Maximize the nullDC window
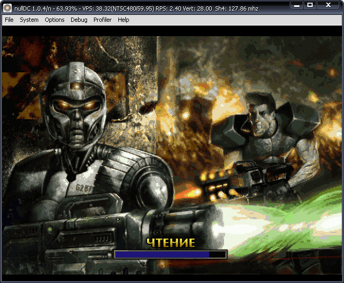Viewport: 344px width, 283px height. coord(310,5)
